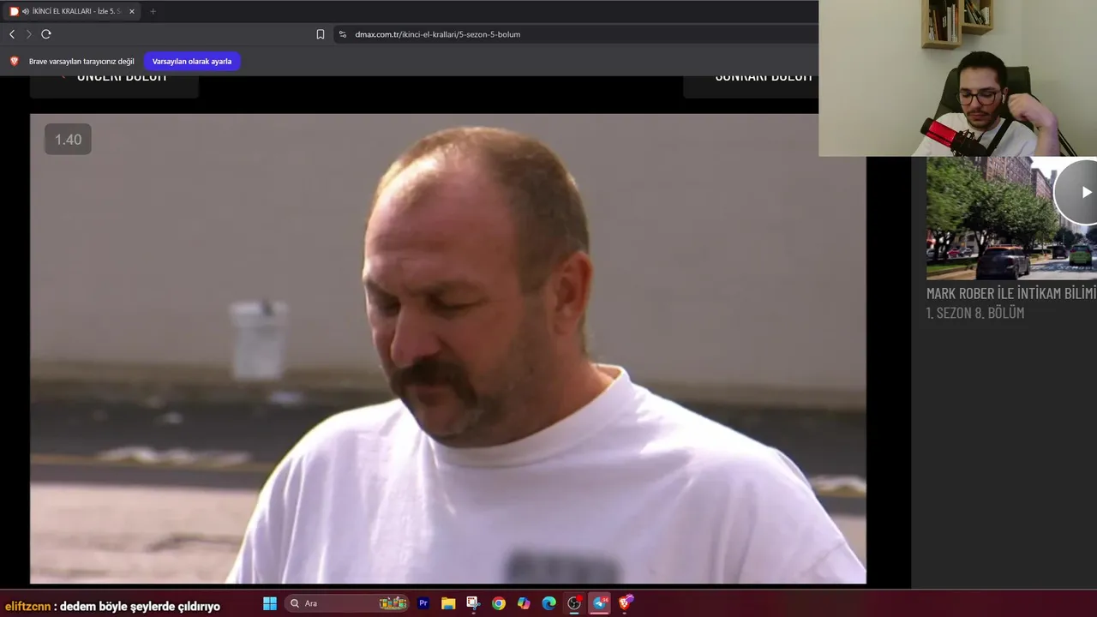Switch to the Brave browser taskbar icon

[626, 603]
